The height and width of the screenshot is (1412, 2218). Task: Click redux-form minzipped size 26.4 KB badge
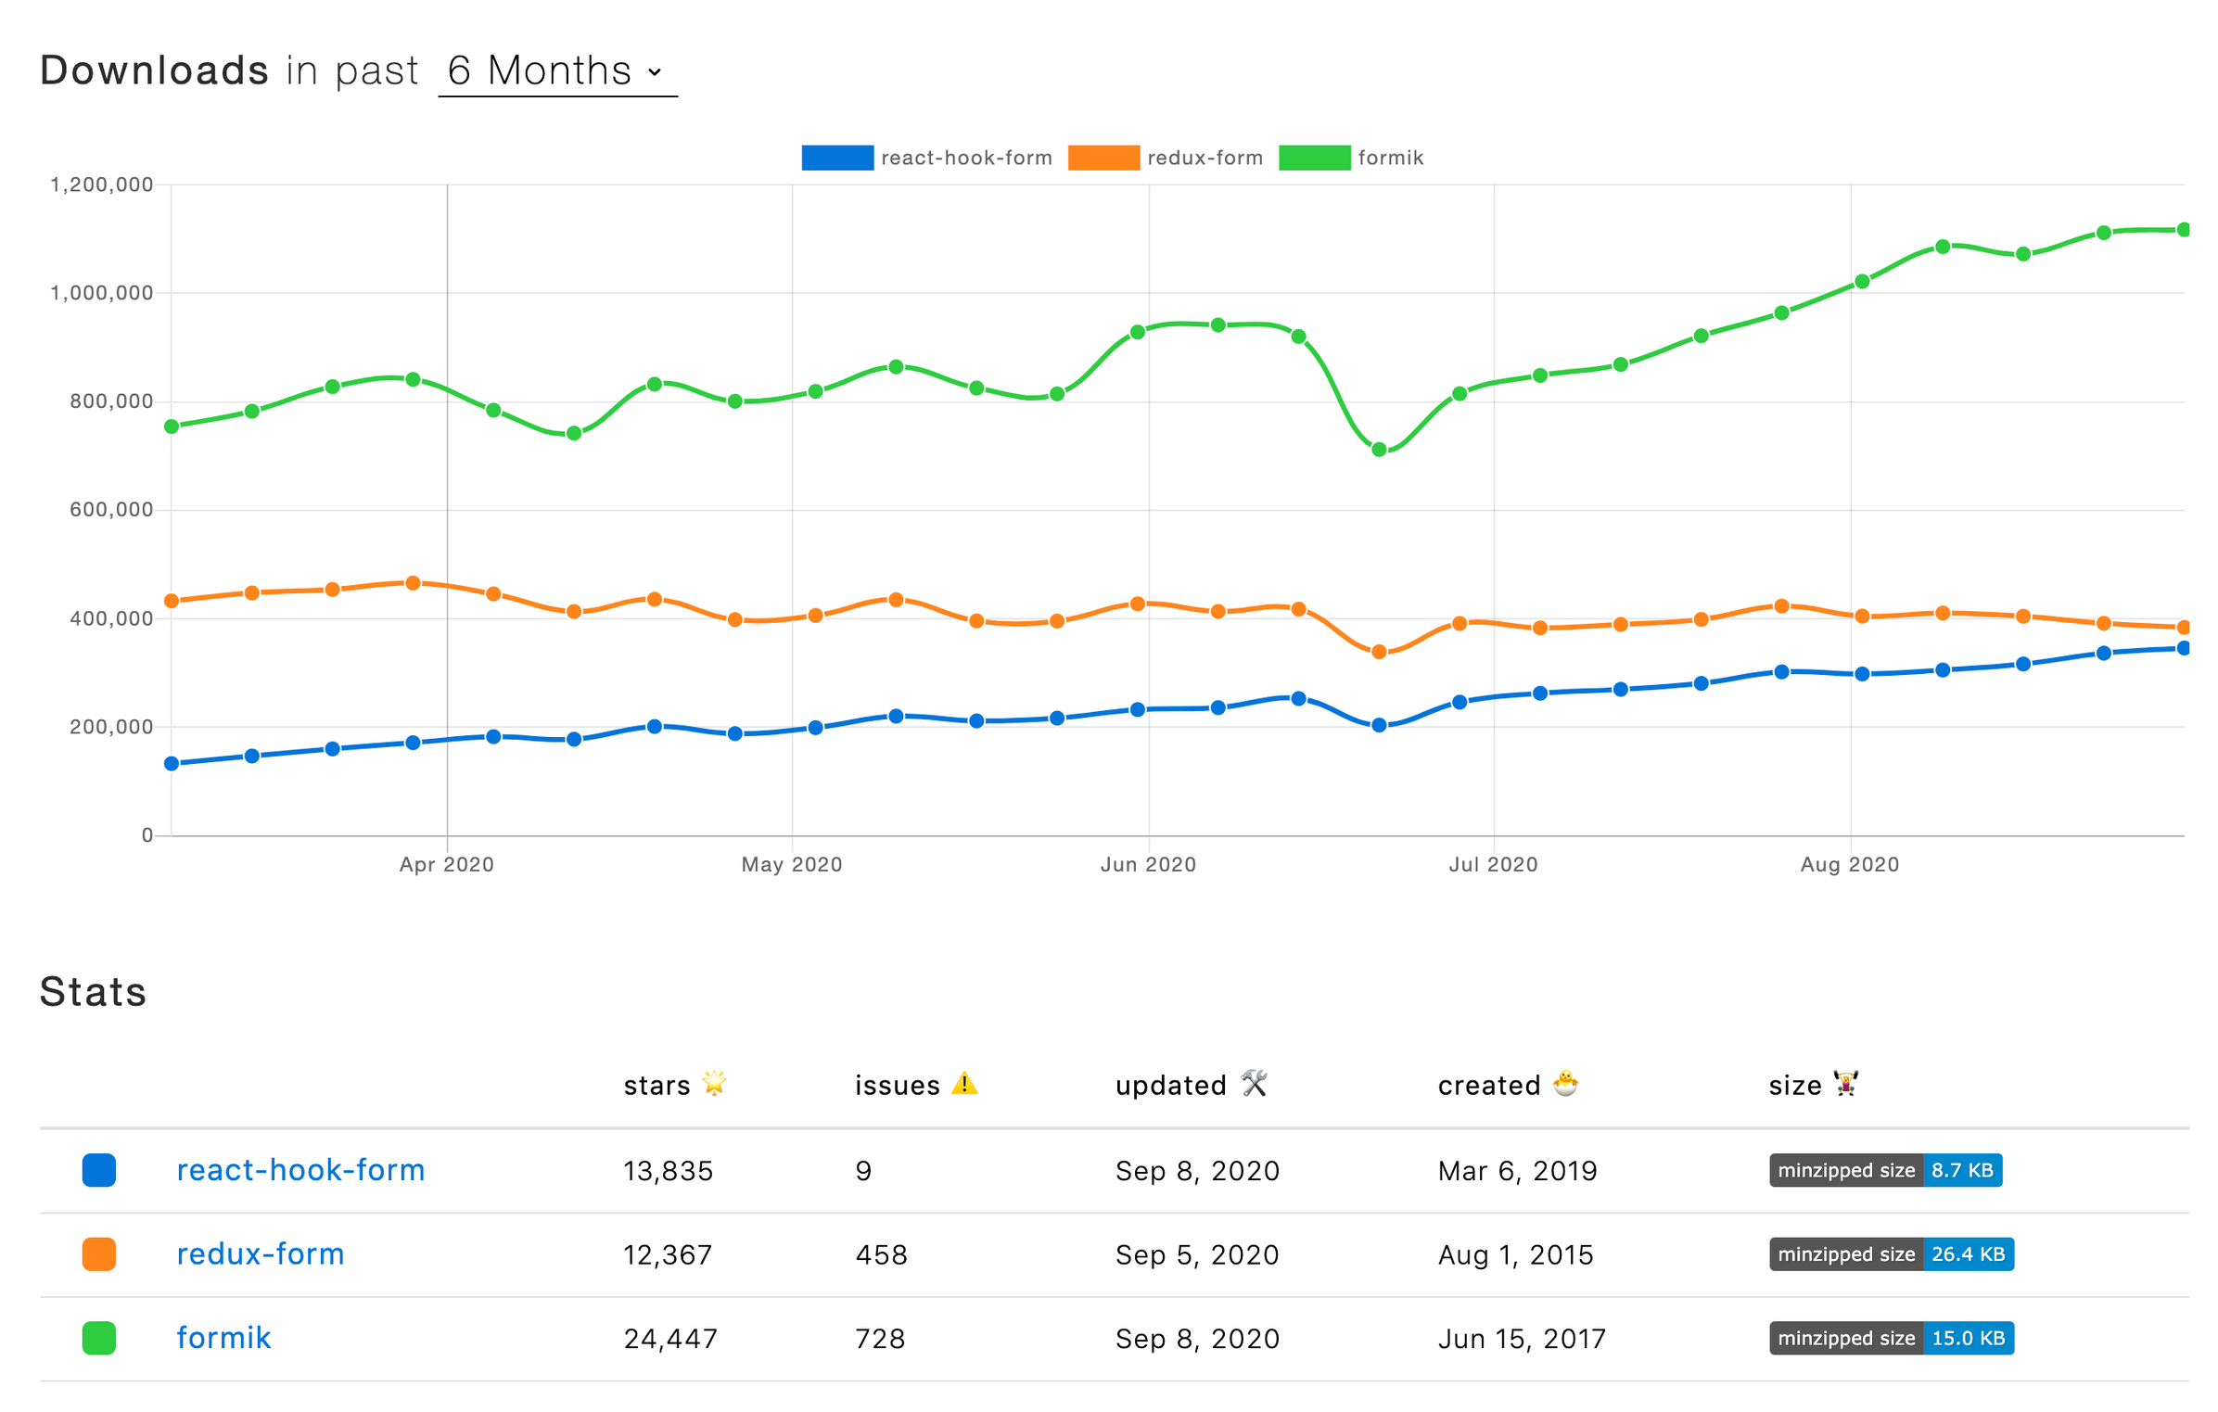pyautogui.click(x=1890, y=1254)
